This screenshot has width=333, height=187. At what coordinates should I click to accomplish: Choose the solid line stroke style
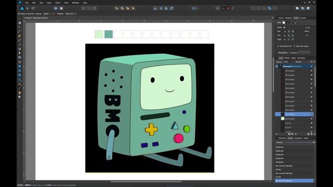pyautogui.click(x=288, y=22)
